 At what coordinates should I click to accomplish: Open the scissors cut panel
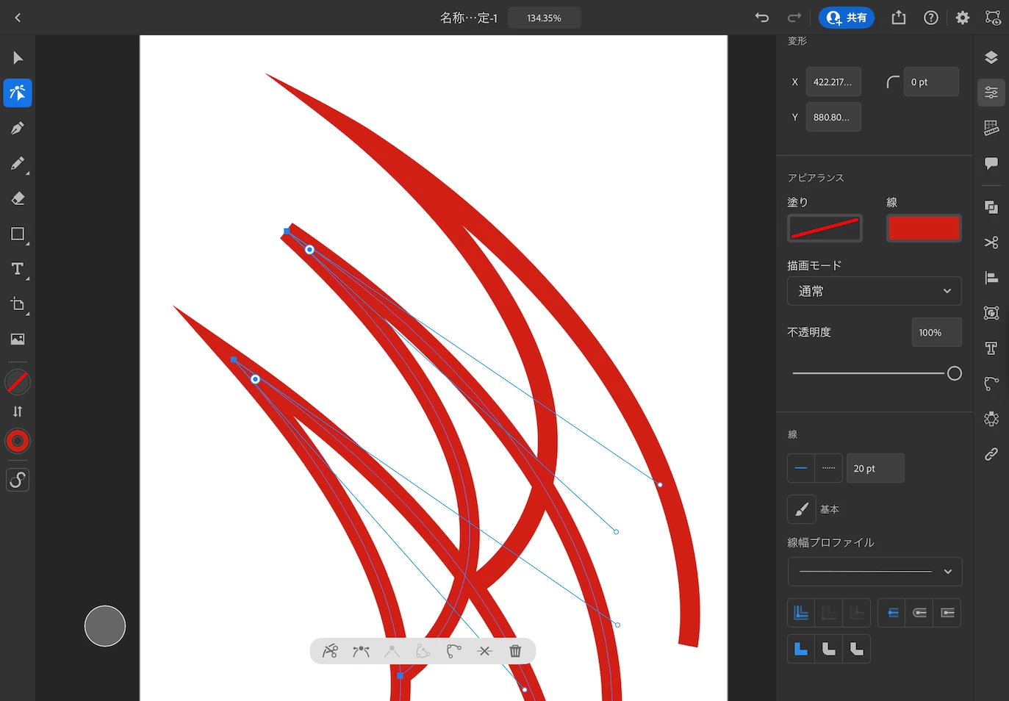point(991,242)
